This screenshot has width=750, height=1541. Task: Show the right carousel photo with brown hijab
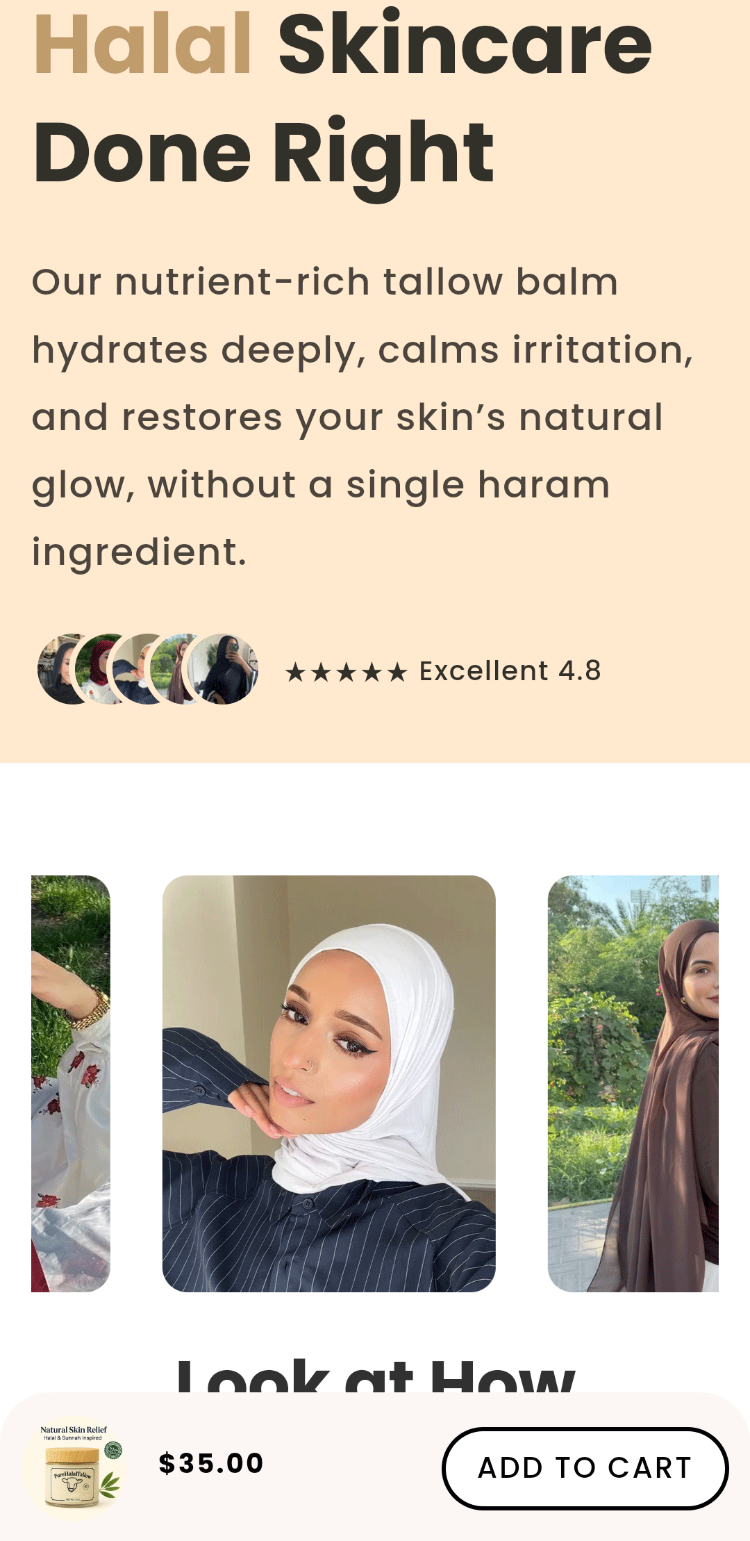633,1084
